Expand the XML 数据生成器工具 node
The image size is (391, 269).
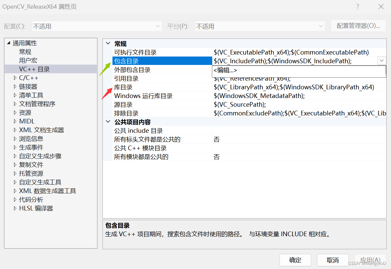click(x=15, y=191)
